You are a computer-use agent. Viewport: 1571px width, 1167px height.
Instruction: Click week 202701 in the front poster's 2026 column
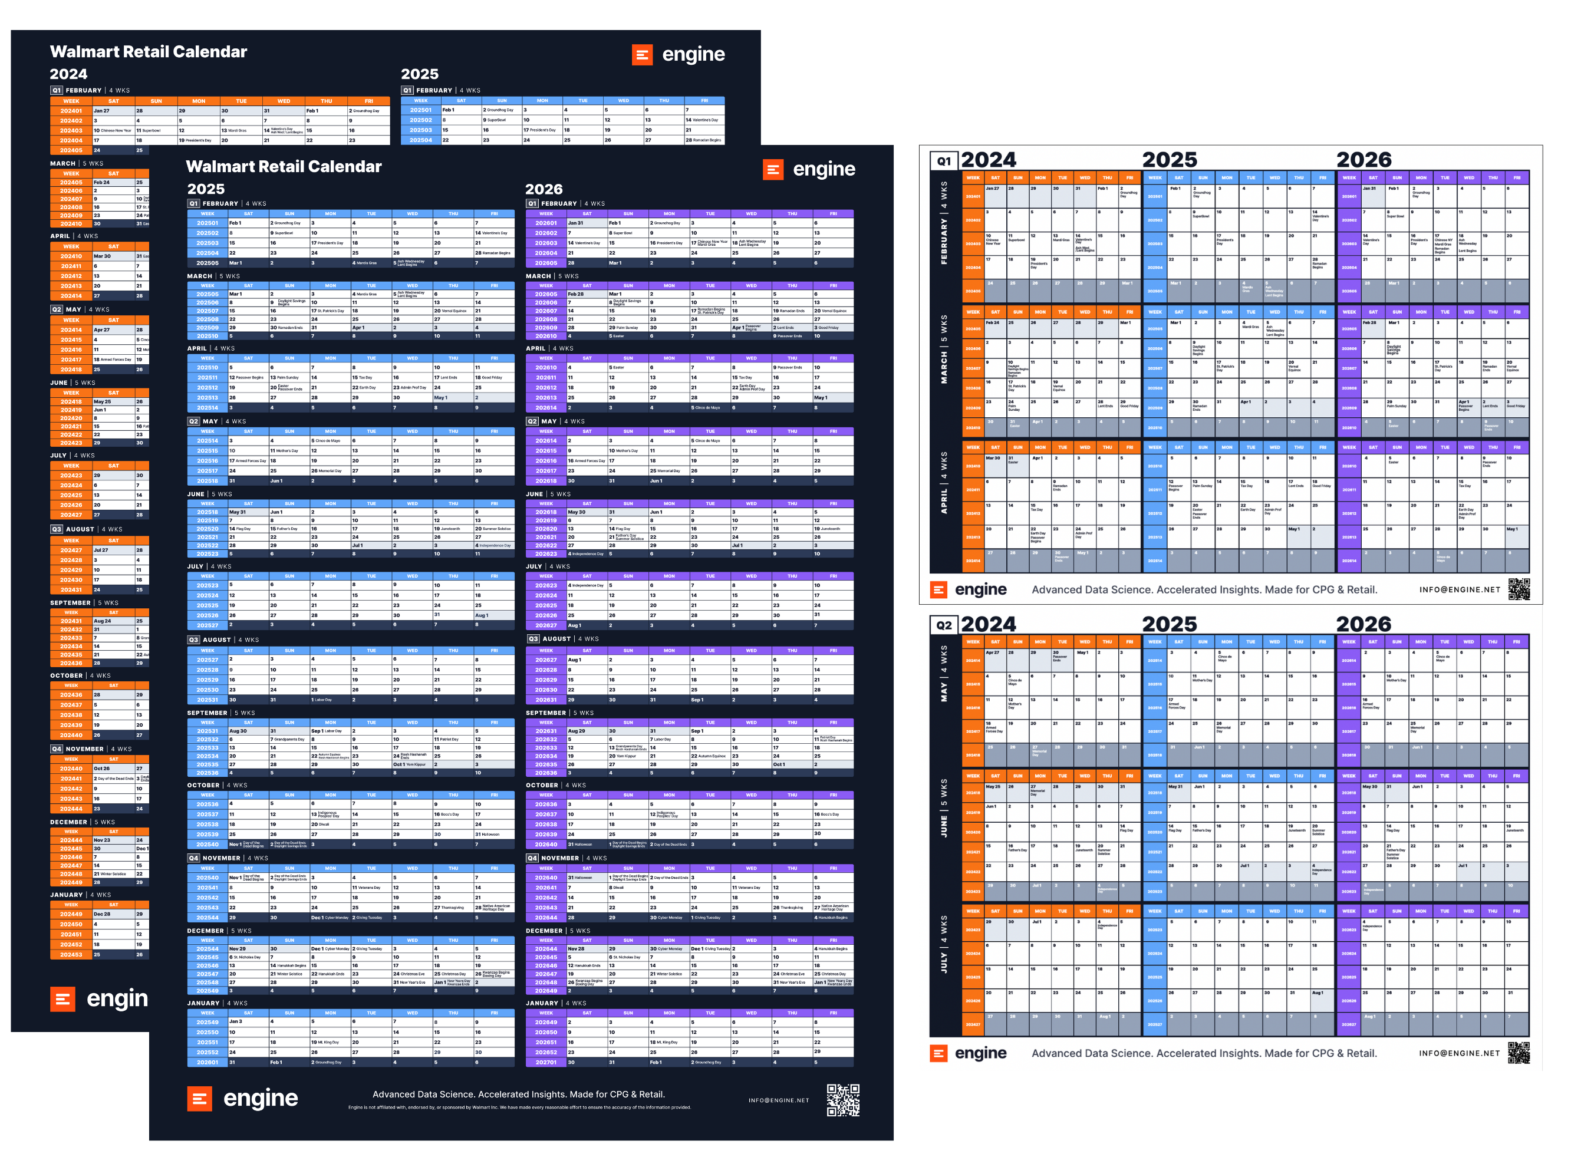click(x=546, y=1063)
